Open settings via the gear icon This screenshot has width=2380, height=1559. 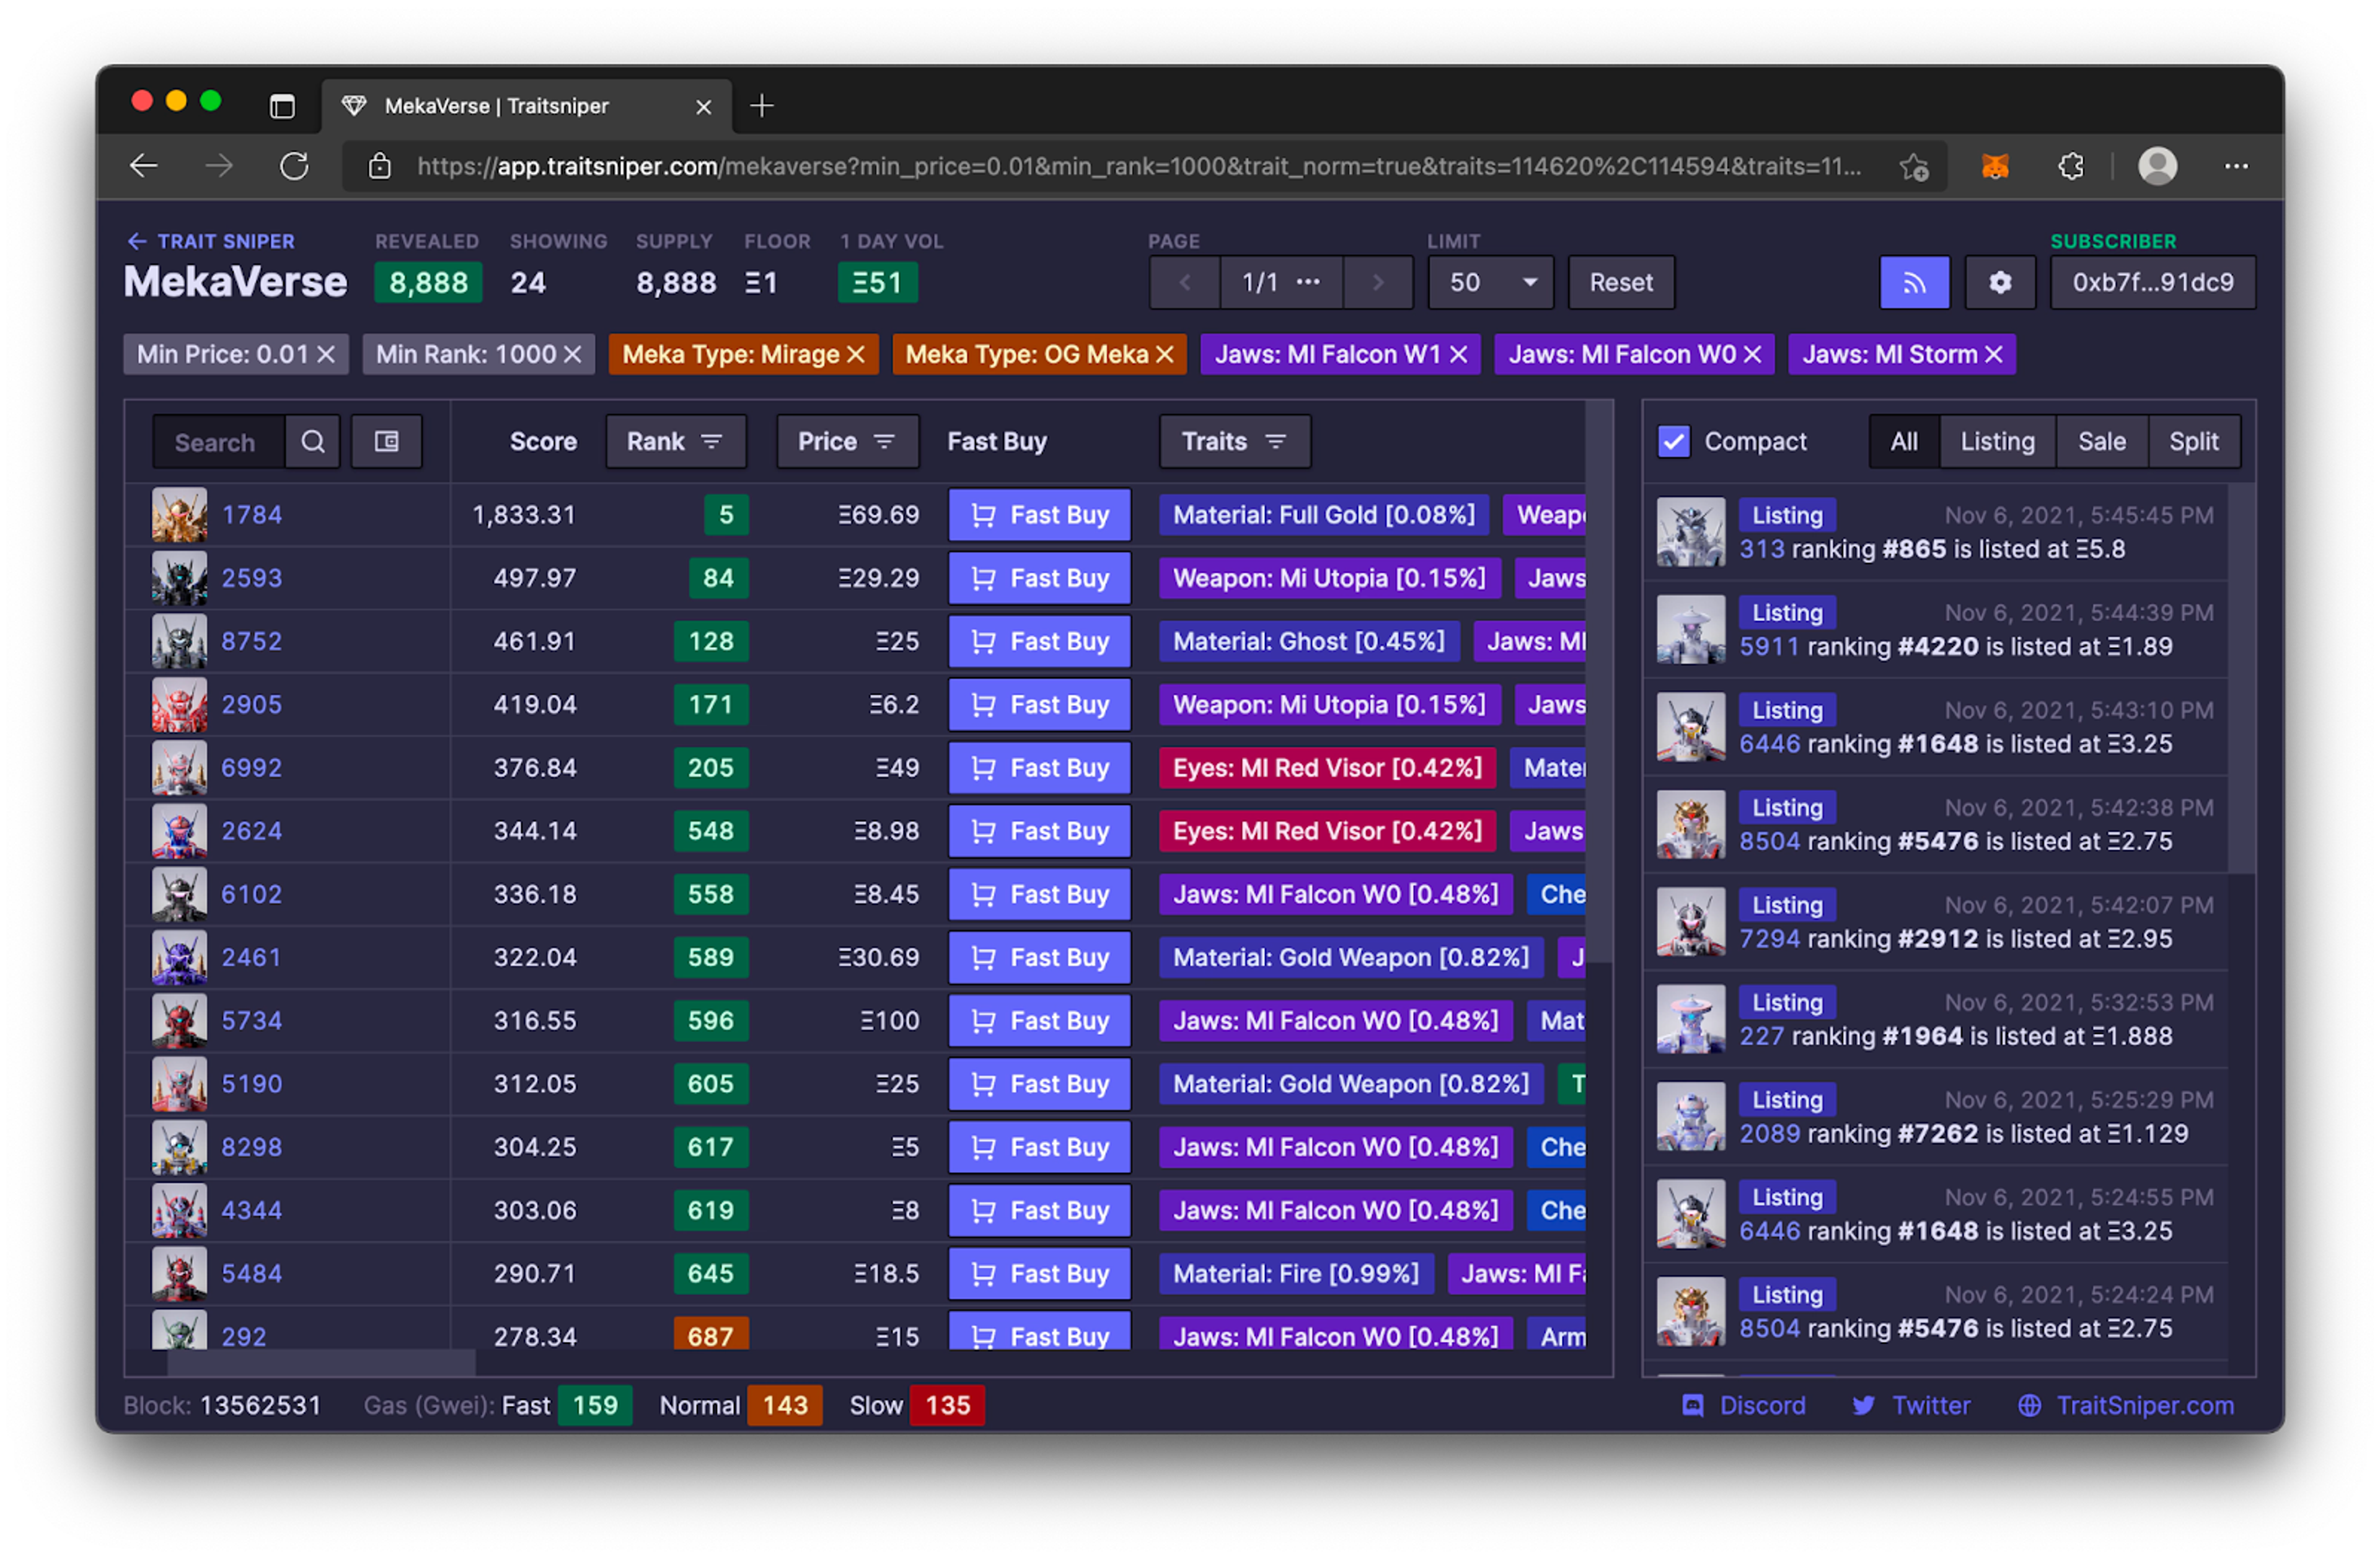[x=1999, y=283]
